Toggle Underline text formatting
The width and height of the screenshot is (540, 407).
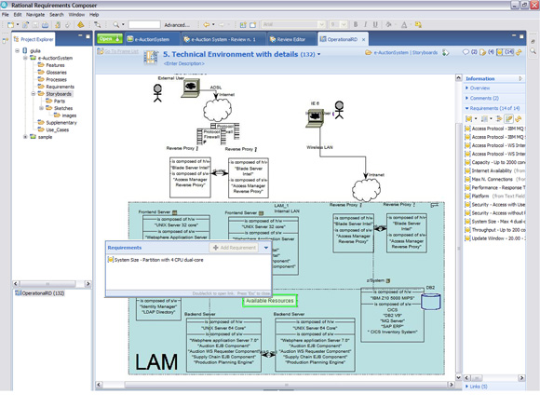375,24
